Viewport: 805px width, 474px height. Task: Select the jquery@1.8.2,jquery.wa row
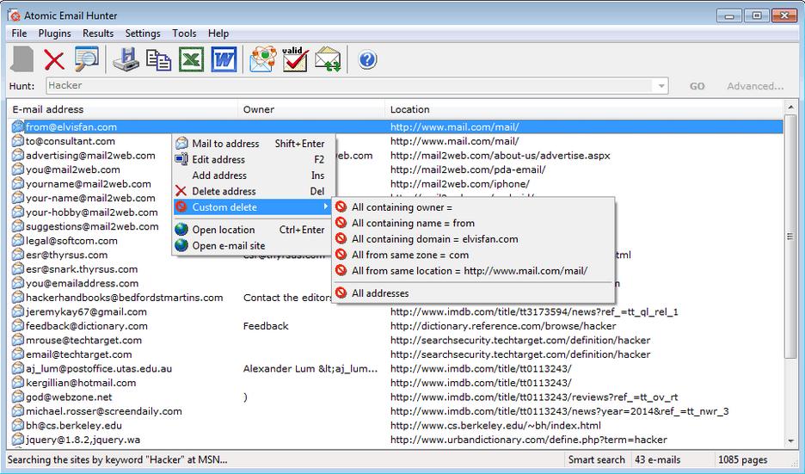coord(396,440)
